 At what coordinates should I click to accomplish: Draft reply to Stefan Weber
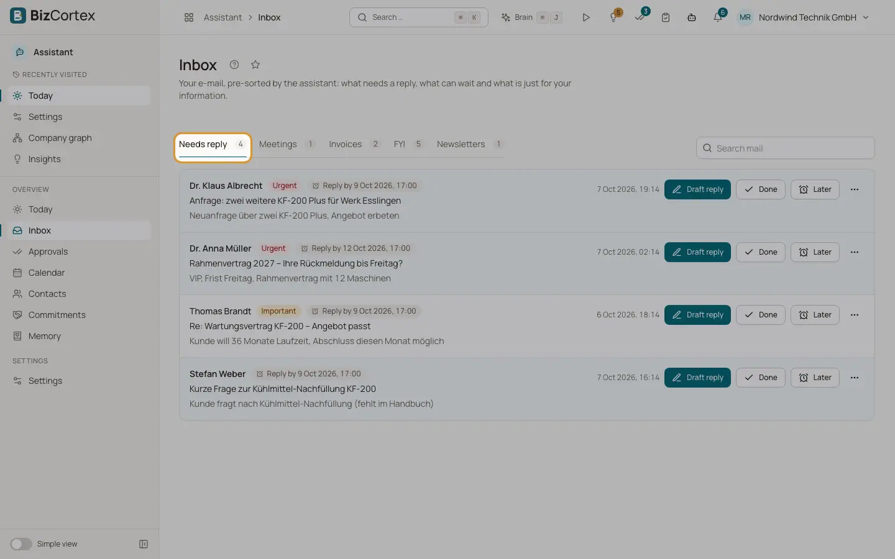coord(697,378)
